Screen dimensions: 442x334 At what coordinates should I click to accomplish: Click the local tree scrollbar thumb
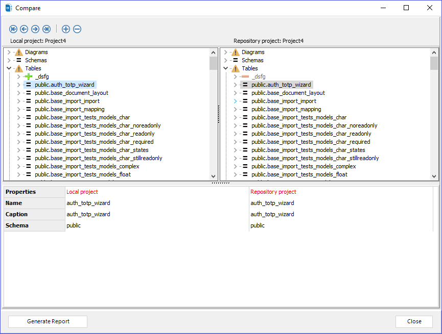214,63
